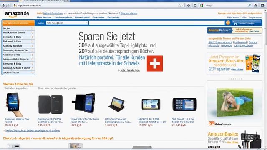Click the Elektro-Großgeräte section heading
This screenshot has width=267, height=150.
[x=58, y=138]
